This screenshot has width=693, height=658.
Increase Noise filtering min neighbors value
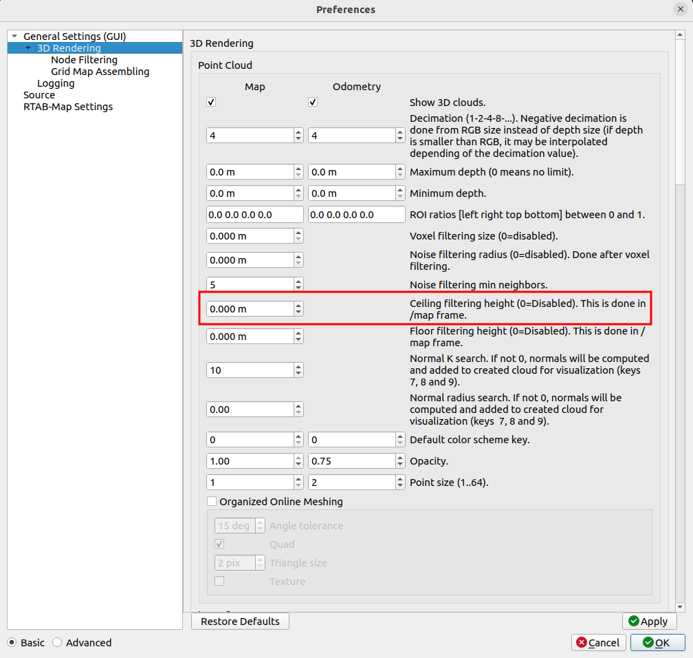[298, 281]
